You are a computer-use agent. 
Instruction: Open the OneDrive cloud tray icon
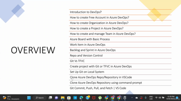pyautogui.click(x=137, y=98)
